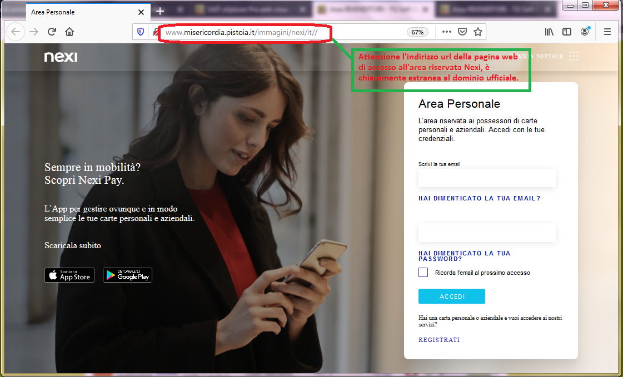
Task: Go forward with the forward arrow
Action: (34, 32)
